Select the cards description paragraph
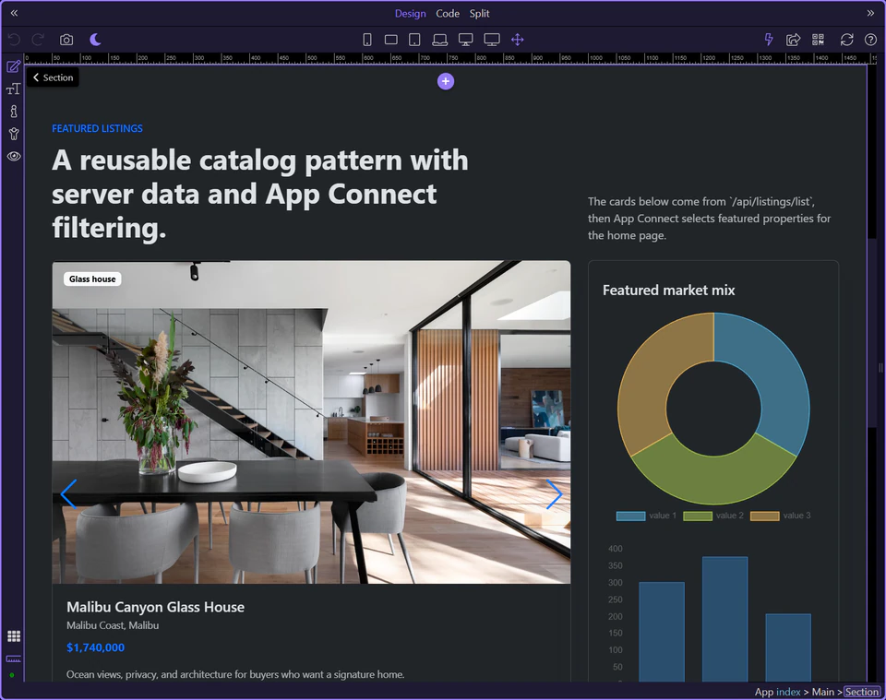 [x=709, y=219]
